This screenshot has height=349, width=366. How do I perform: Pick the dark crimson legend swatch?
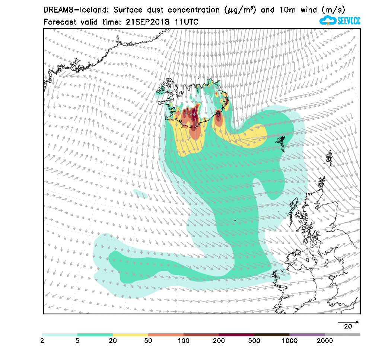(x=236, y=335)
